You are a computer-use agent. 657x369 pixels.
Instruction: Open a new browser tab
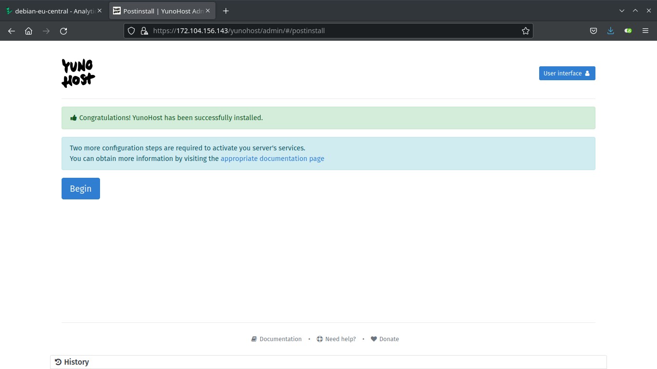point(226,11)
